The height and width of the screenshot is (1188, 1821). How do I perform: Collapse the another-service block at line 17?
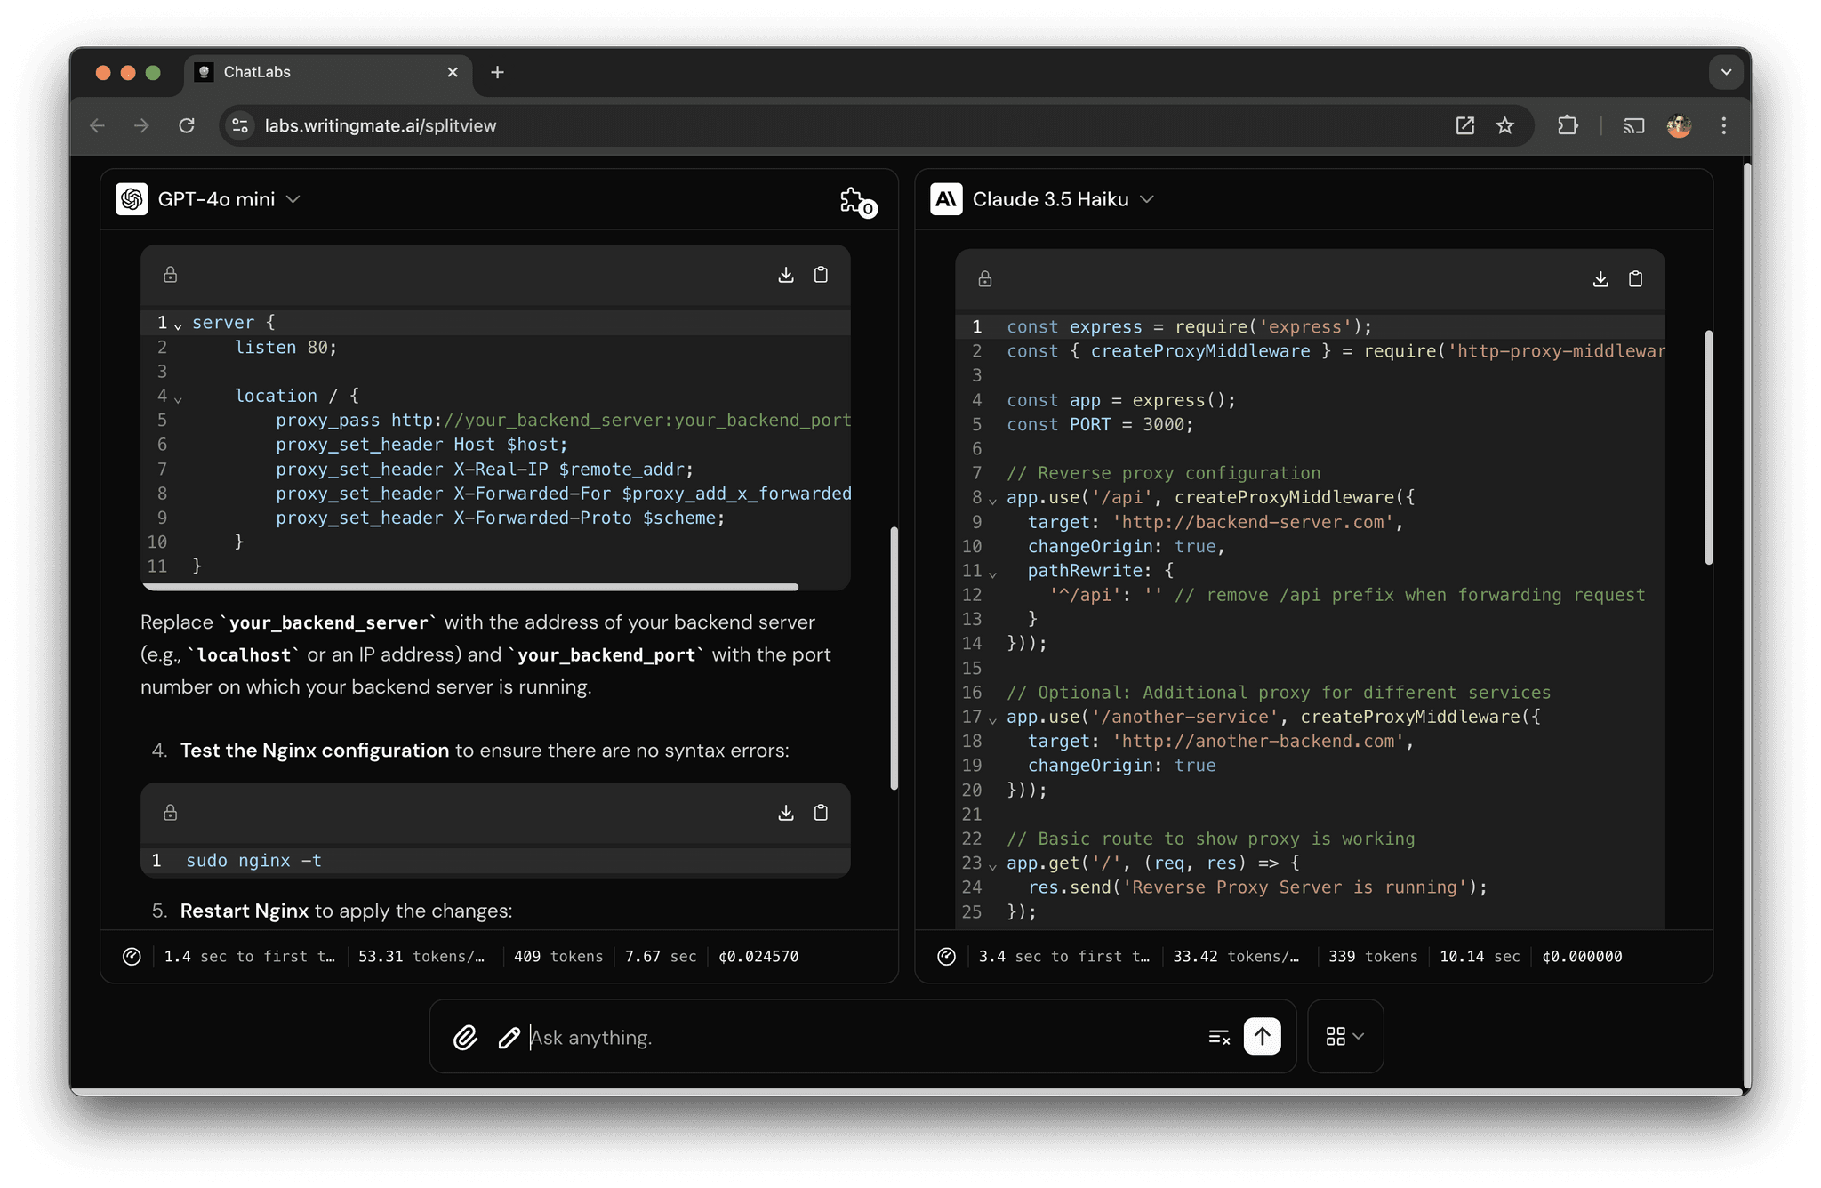(992, 719)
